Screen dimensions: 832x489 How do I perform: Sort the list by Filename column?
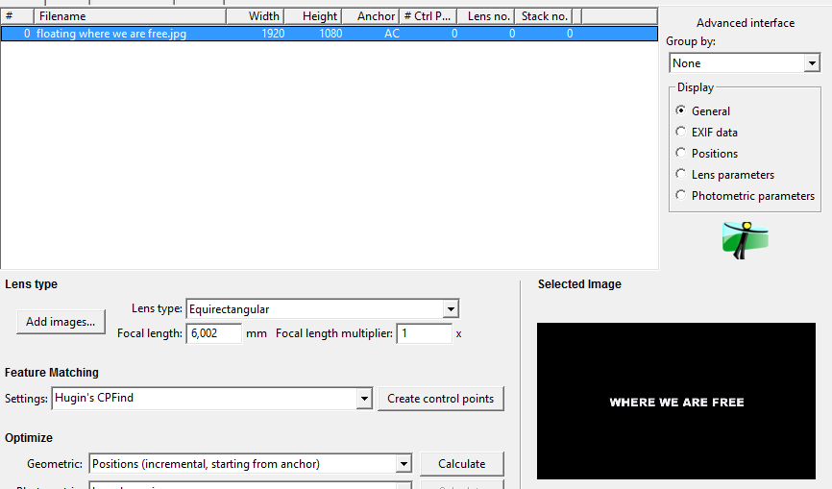click(x=130, y=16)
